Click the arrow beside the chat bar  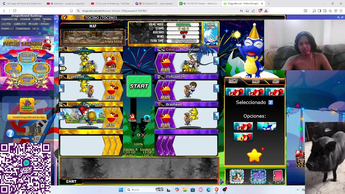pyautogui.click(x=222, y=182)
